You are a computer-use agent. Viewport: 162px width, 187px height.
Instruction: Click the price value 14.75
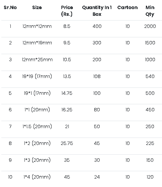[67, 93]
